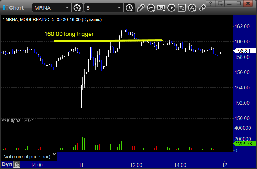The width and height of the screenshot is (257, 169).
Task: Close the chart window
Action: (248, 3)
